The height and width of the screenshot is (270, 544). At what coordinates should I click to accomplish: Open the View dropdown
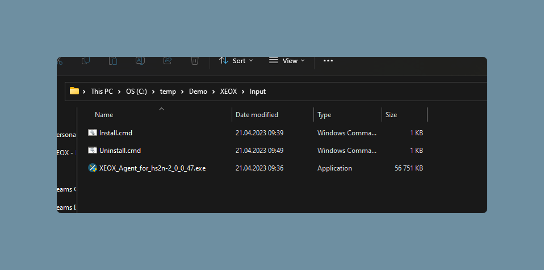tap(287, 61)
